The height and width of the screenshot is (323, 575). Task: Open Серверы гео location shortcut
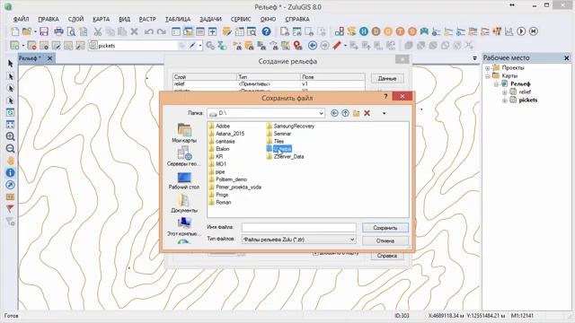pyautogui.click(x=184, y=157)
